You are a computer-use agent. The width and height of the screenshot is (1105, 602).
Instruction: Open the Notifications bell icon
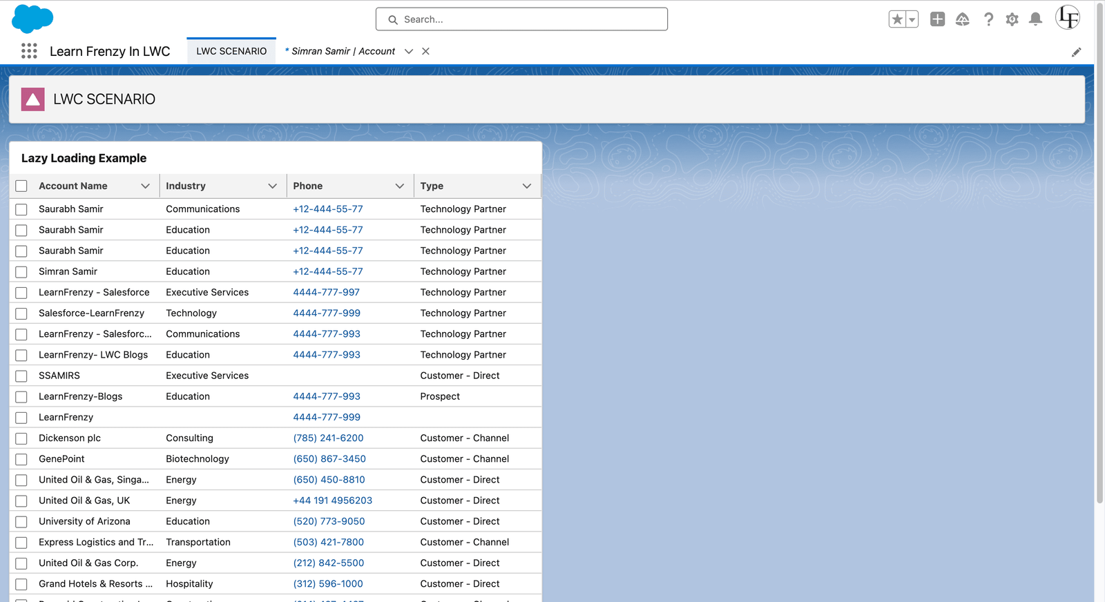pos(1035,19)
